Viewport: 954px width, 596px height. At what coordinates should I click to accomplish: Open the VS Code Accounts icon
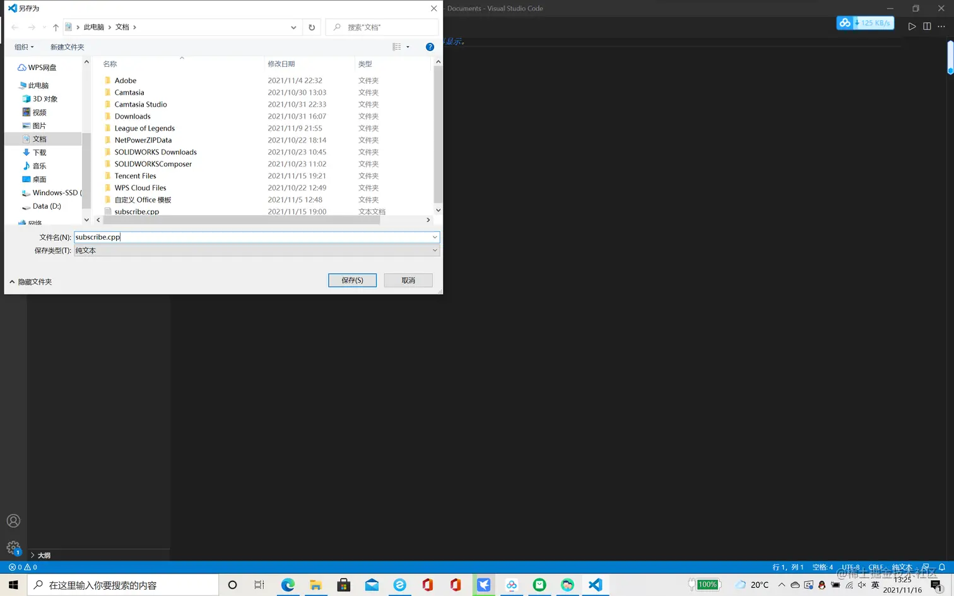(13, 521)
